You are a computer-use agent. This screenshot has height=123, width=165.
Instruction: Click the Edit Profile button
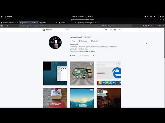(87, 37)
